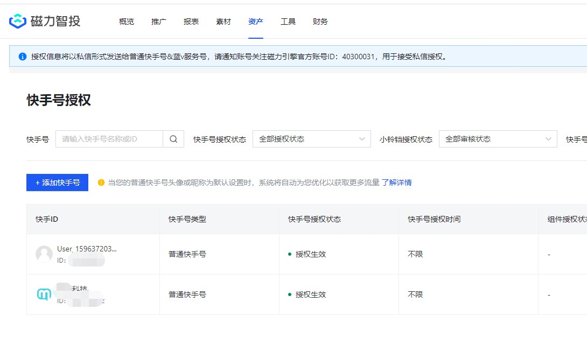Switch to the 推广 tab
The width and height of the screenshot is (587, 358).
tap(159, 22)
